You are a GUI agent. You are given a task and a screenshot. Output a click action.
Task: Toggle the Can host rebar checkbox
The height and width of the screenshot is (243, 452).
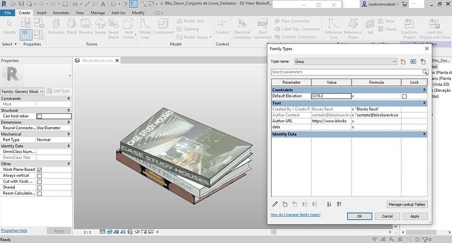tap(39, 116)
